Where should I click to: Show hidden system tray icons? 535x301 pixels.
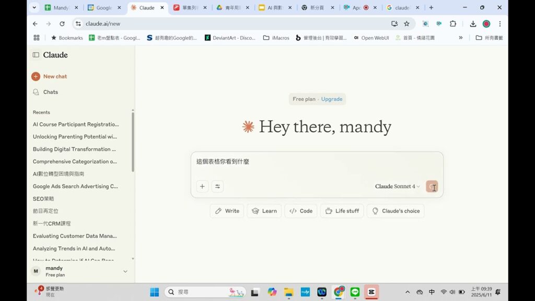click(x=408, y=292)
